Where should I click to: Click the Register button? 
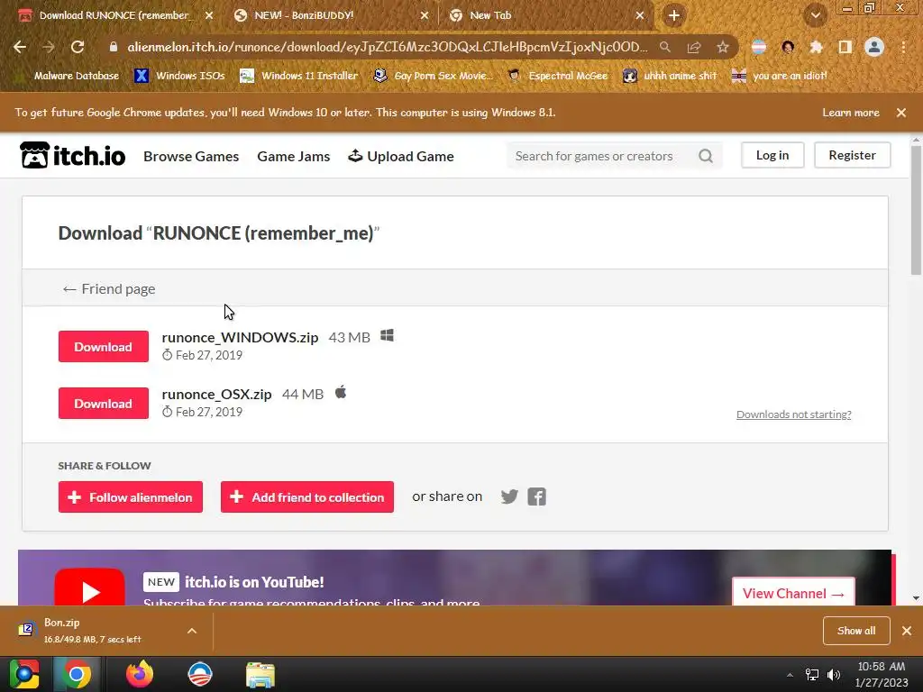(852, 155)
